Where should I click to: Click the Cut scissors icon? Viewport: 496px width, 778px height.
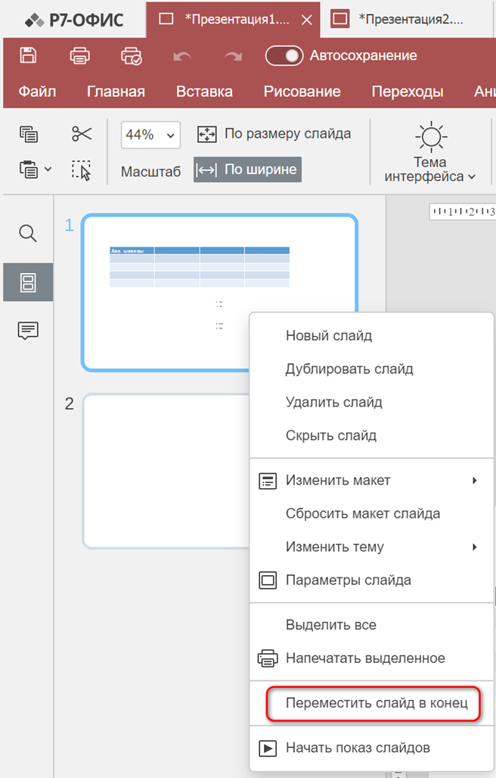[x=82, y=133]
